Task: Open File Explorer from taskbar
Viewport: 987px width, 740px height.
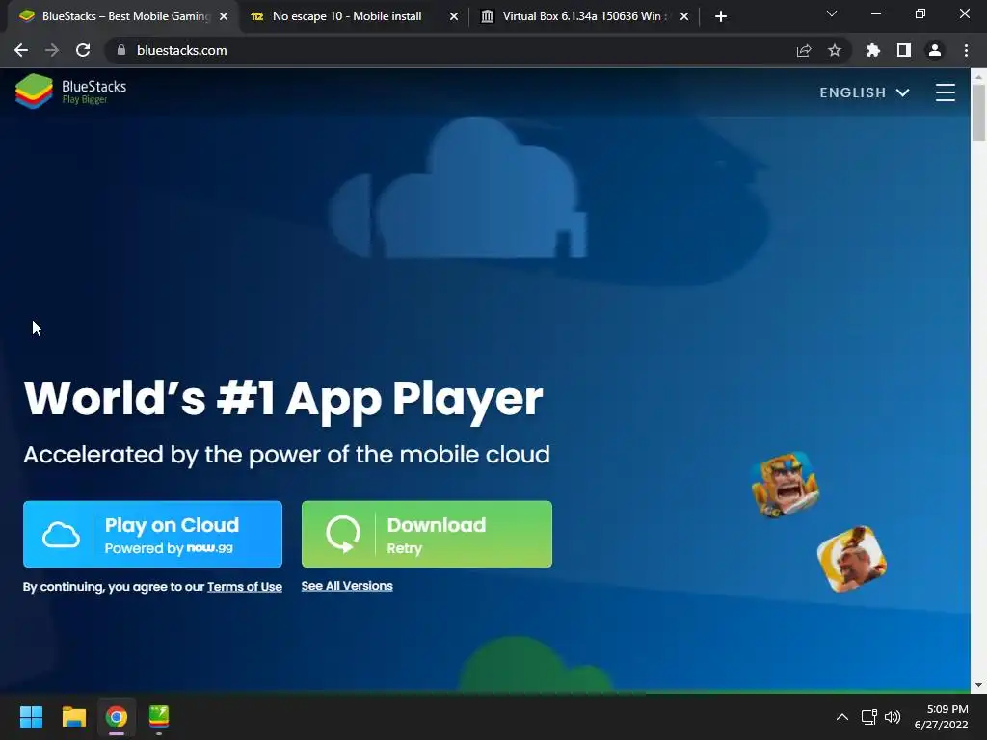Action: click(73, 717)
